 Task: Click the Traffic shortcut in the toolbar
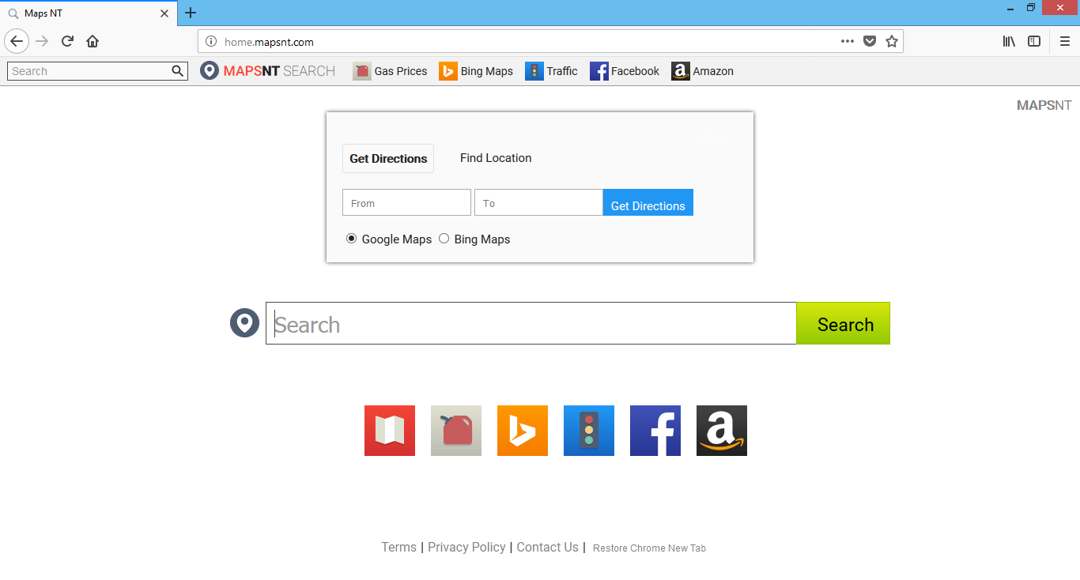[x=551, y=70]
